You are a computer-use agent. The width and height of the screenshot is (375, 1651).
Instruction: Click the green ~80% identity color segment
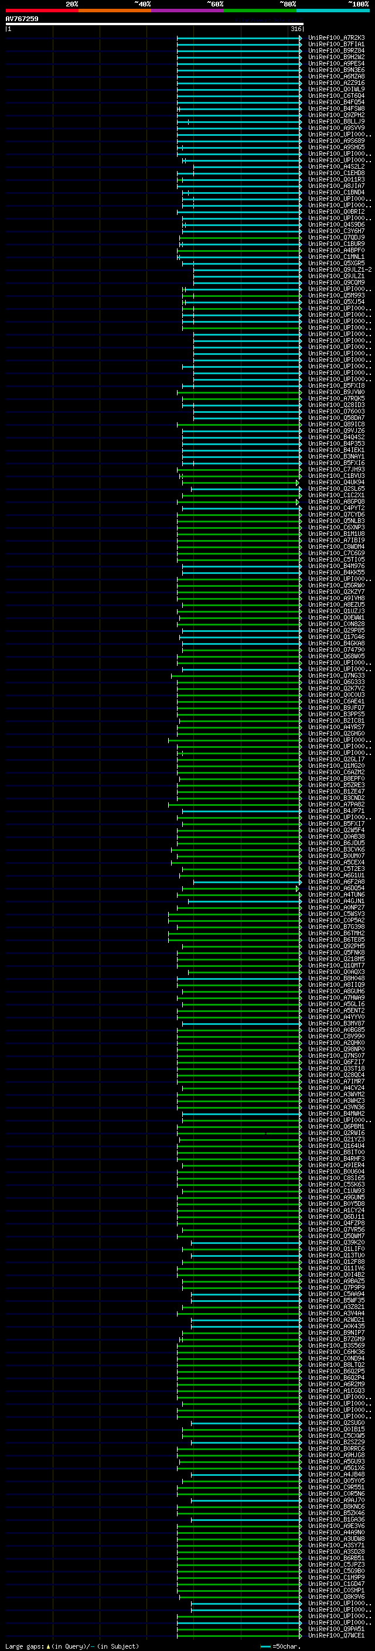click(260, 11)
